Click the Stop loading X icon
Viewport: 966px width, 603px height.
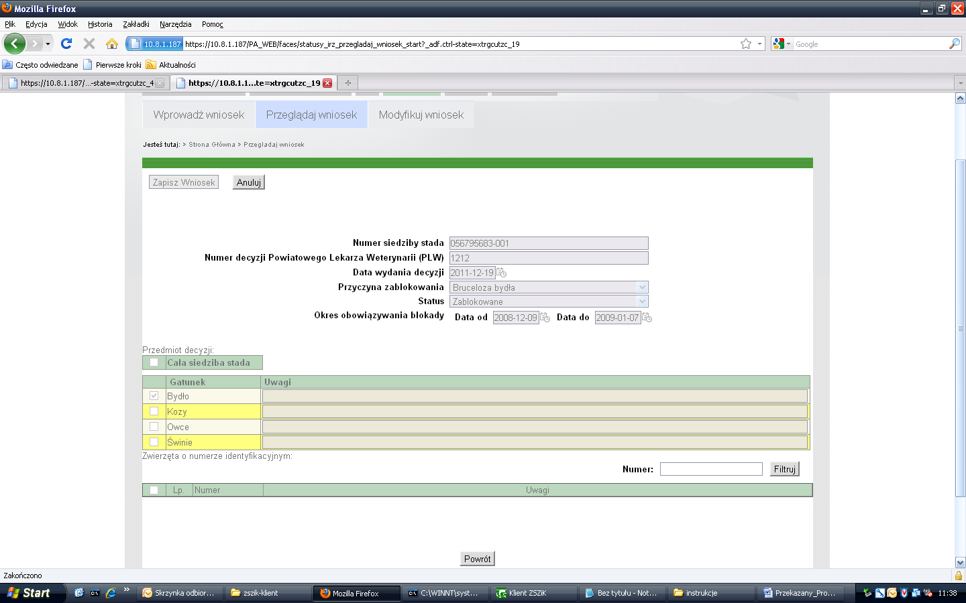coord(89,44)
